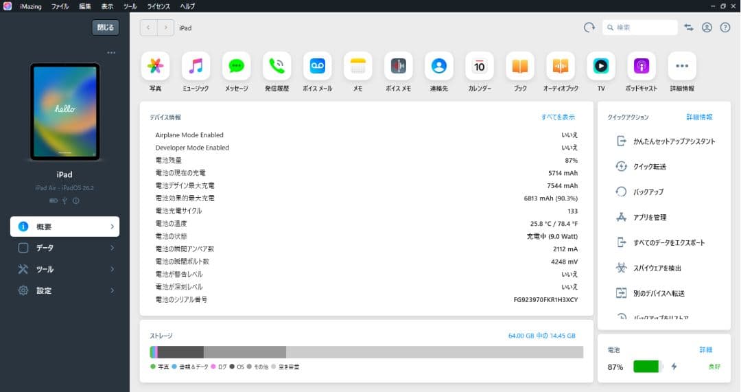The image size is (741, 392).
Task: Open the 写真 (Photos) app icon
Action: pos(156,66)
